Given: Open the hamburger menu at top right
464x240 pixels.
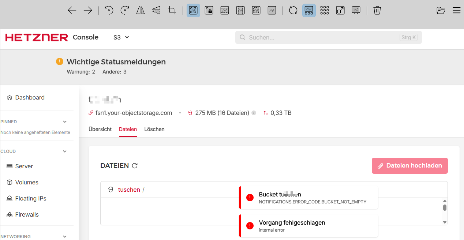Looking at the screenshot, I should point(456,10).
